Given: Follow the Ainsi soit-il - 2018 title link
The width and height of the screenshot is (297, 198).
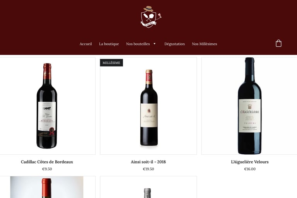Looking at the screenshot, I should [148, 162].
